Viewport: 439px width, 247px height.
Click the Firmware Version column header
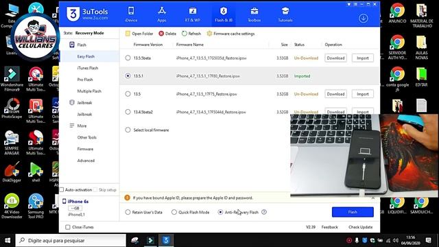pos(148,45)
